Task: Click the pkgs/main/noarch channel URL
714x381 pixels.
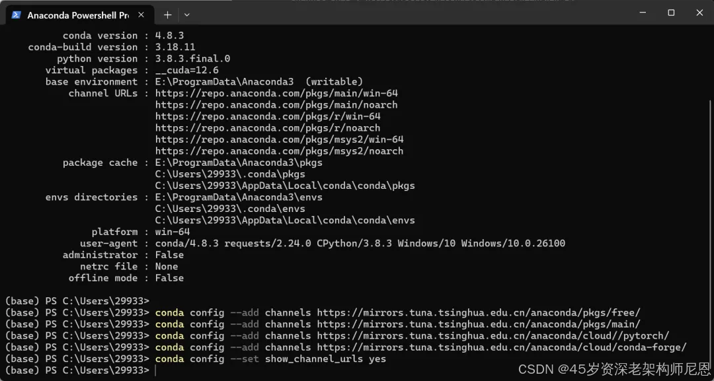Action: tap(276, 104)
